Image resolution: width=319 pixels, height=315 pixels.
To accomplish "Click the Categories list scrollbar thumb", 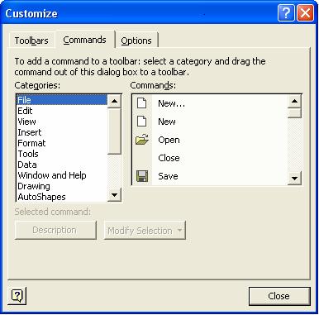I will (114, 131).
